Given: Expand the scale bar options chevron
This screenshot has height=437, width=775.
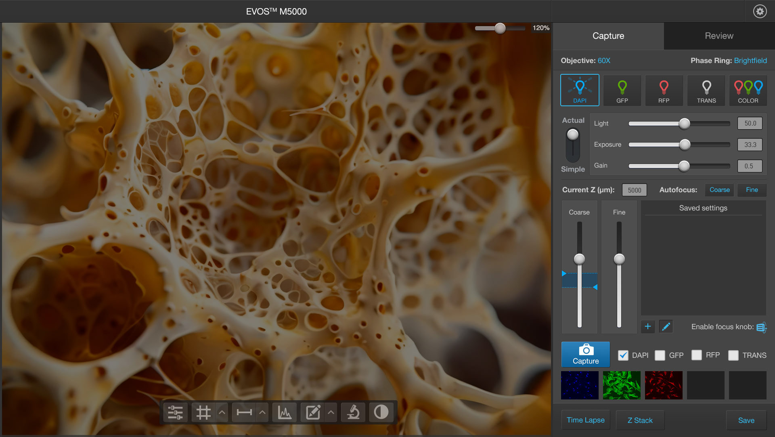Looking at the screenshot, I should [x=262, y=412].
